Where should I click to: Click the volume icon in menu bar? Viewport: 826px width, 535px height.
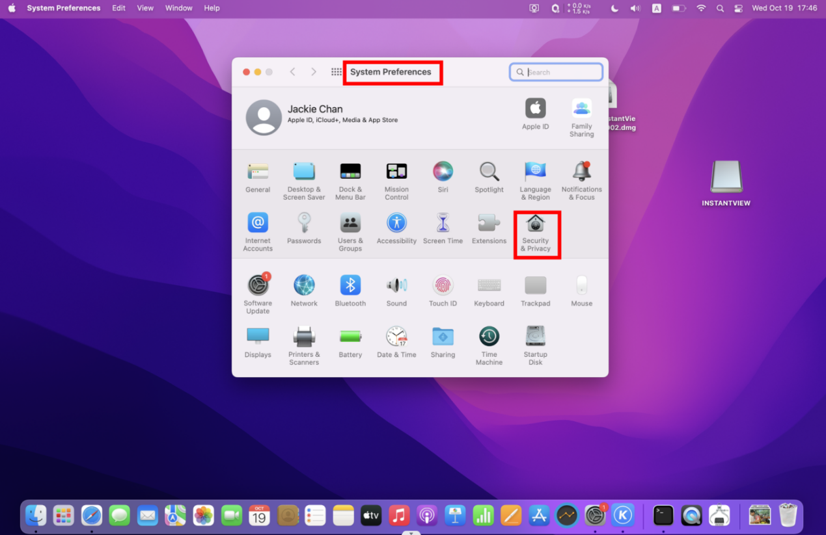[x=635, y=8]
